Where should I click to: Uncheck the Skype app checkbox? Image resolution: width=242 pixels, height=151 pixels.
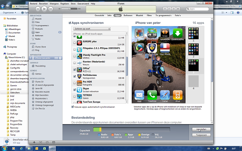pos(74,90)
